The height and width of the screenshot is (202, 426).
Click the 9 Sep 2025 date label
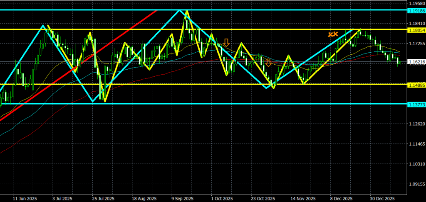tap(182, 198)
